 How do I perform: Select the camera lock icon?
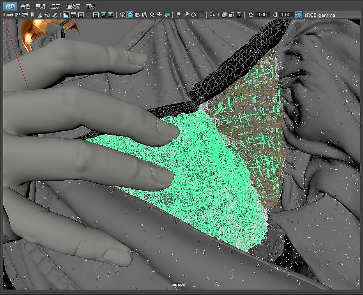(x=16, y=15)
